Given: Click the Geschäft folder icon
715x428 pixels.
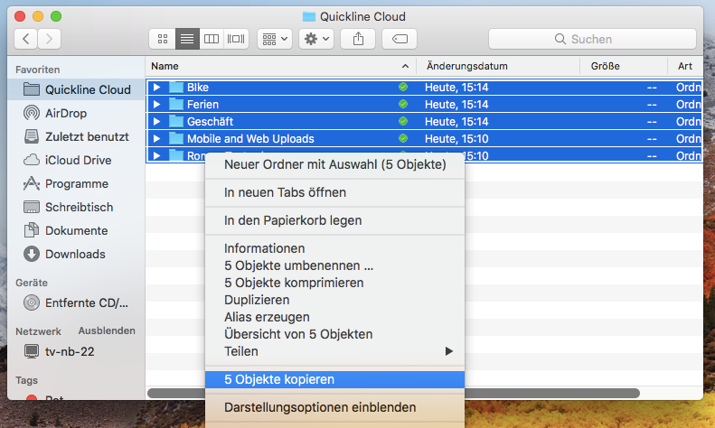Looking at the screenshot, I should click(x=176, y=122).
